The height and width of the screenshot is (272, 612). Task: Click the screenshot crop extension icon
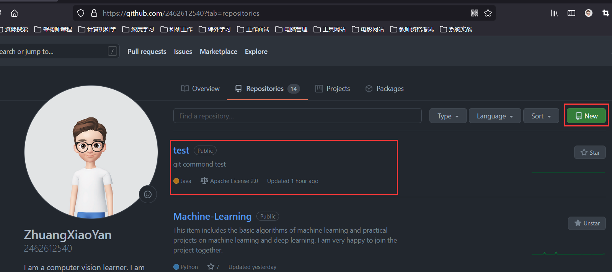click(x=605, y=13)
